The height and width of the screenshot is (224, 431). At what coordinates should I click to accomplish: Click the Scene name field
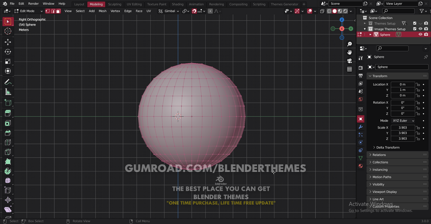346,3
